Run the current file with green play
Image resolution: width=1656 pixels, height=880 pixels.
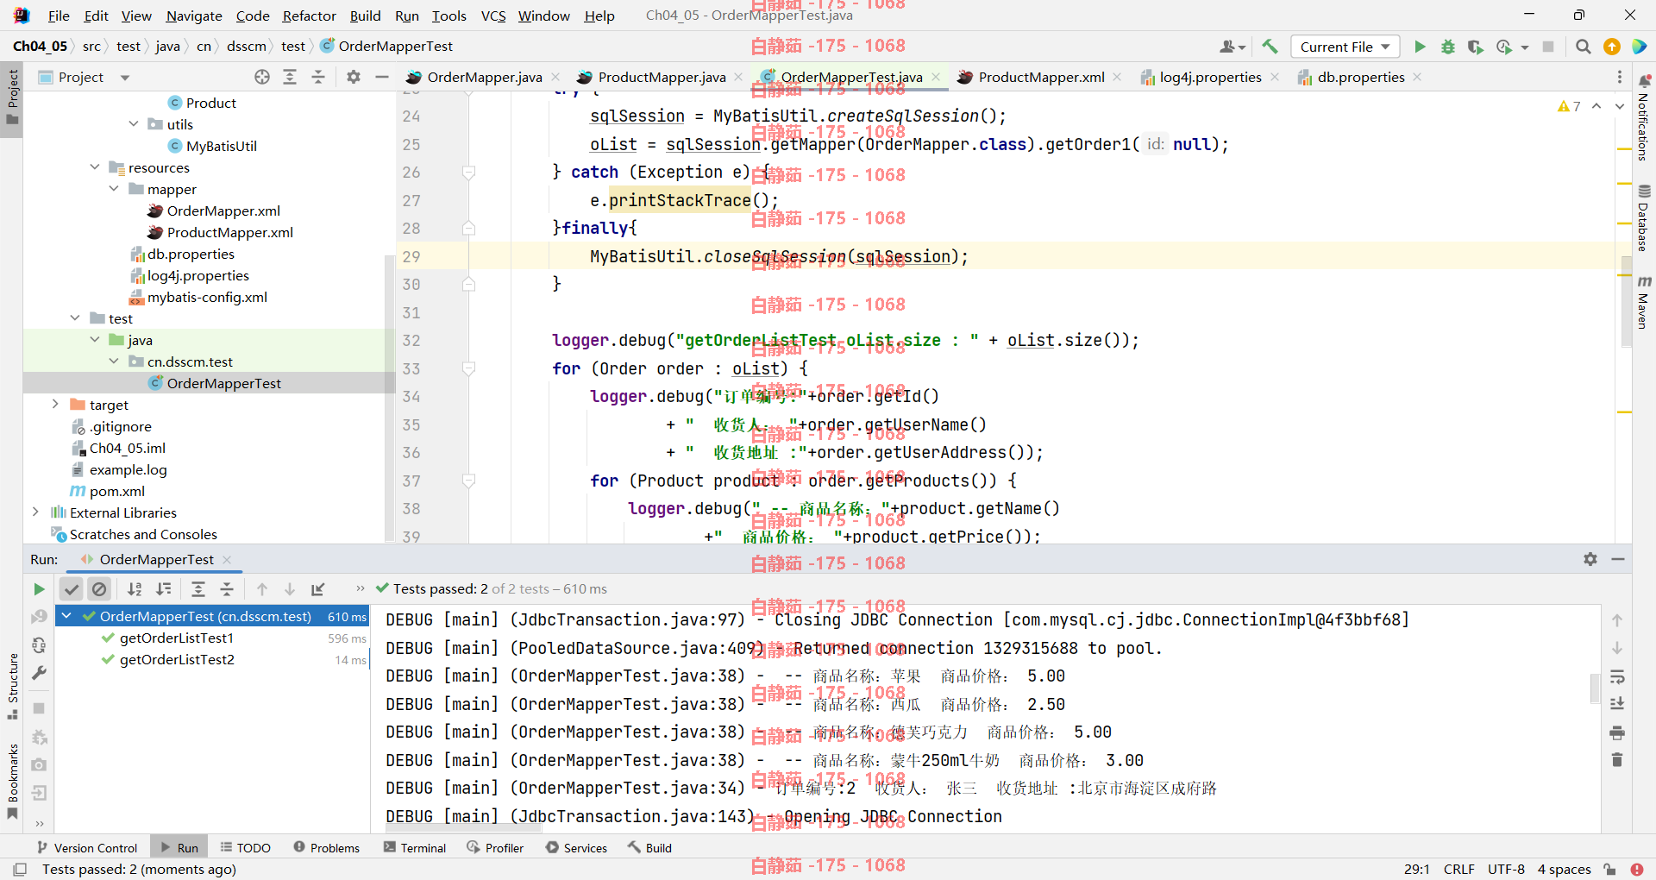coord(1420,47)
